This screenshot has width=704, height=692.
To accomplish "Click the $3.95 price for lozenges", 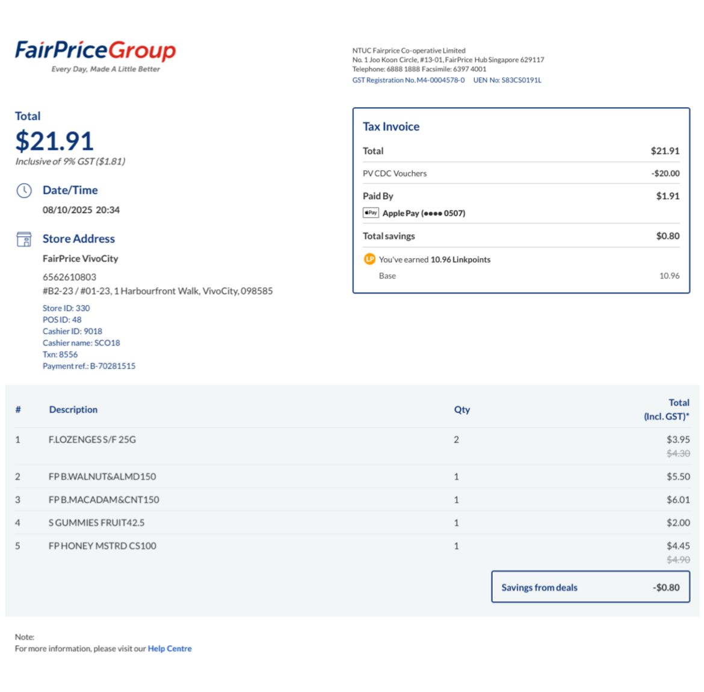I will [678, 440].
